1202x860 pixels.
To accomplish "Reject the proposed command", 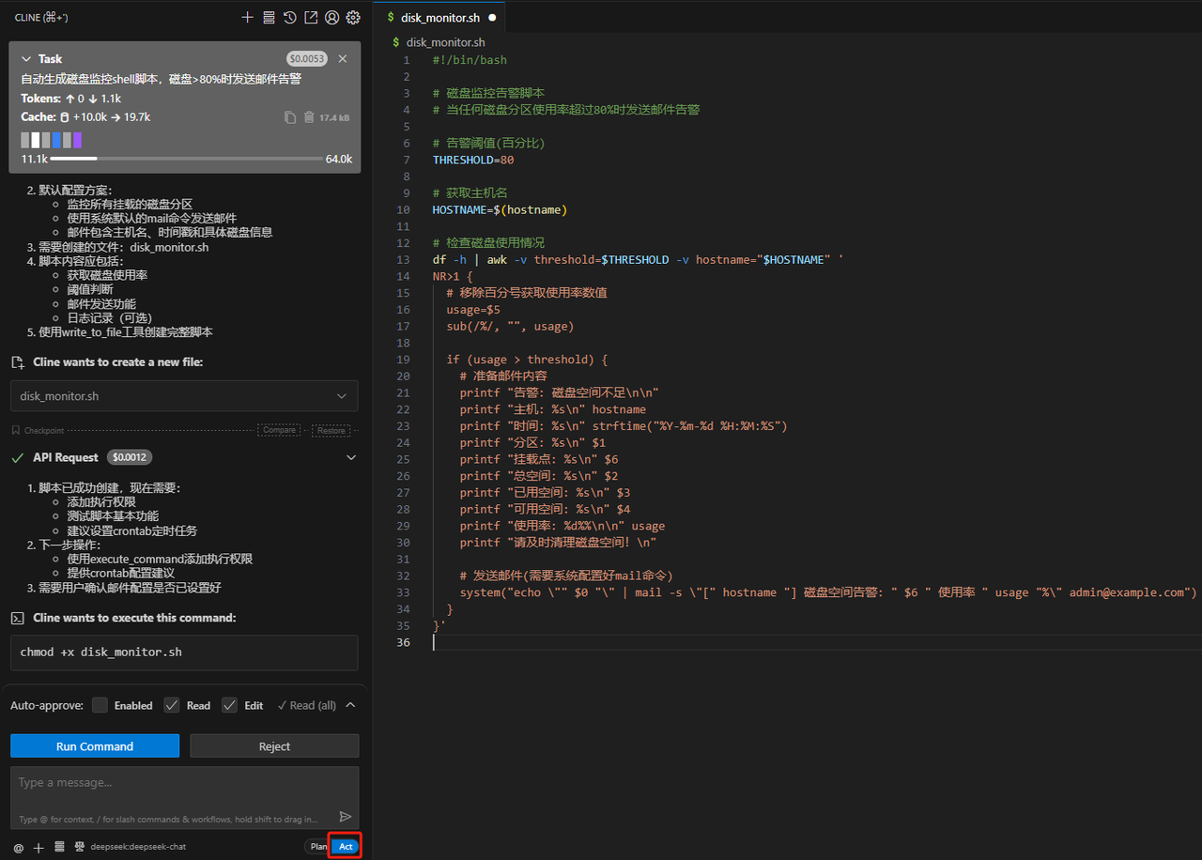I will 274,746.
